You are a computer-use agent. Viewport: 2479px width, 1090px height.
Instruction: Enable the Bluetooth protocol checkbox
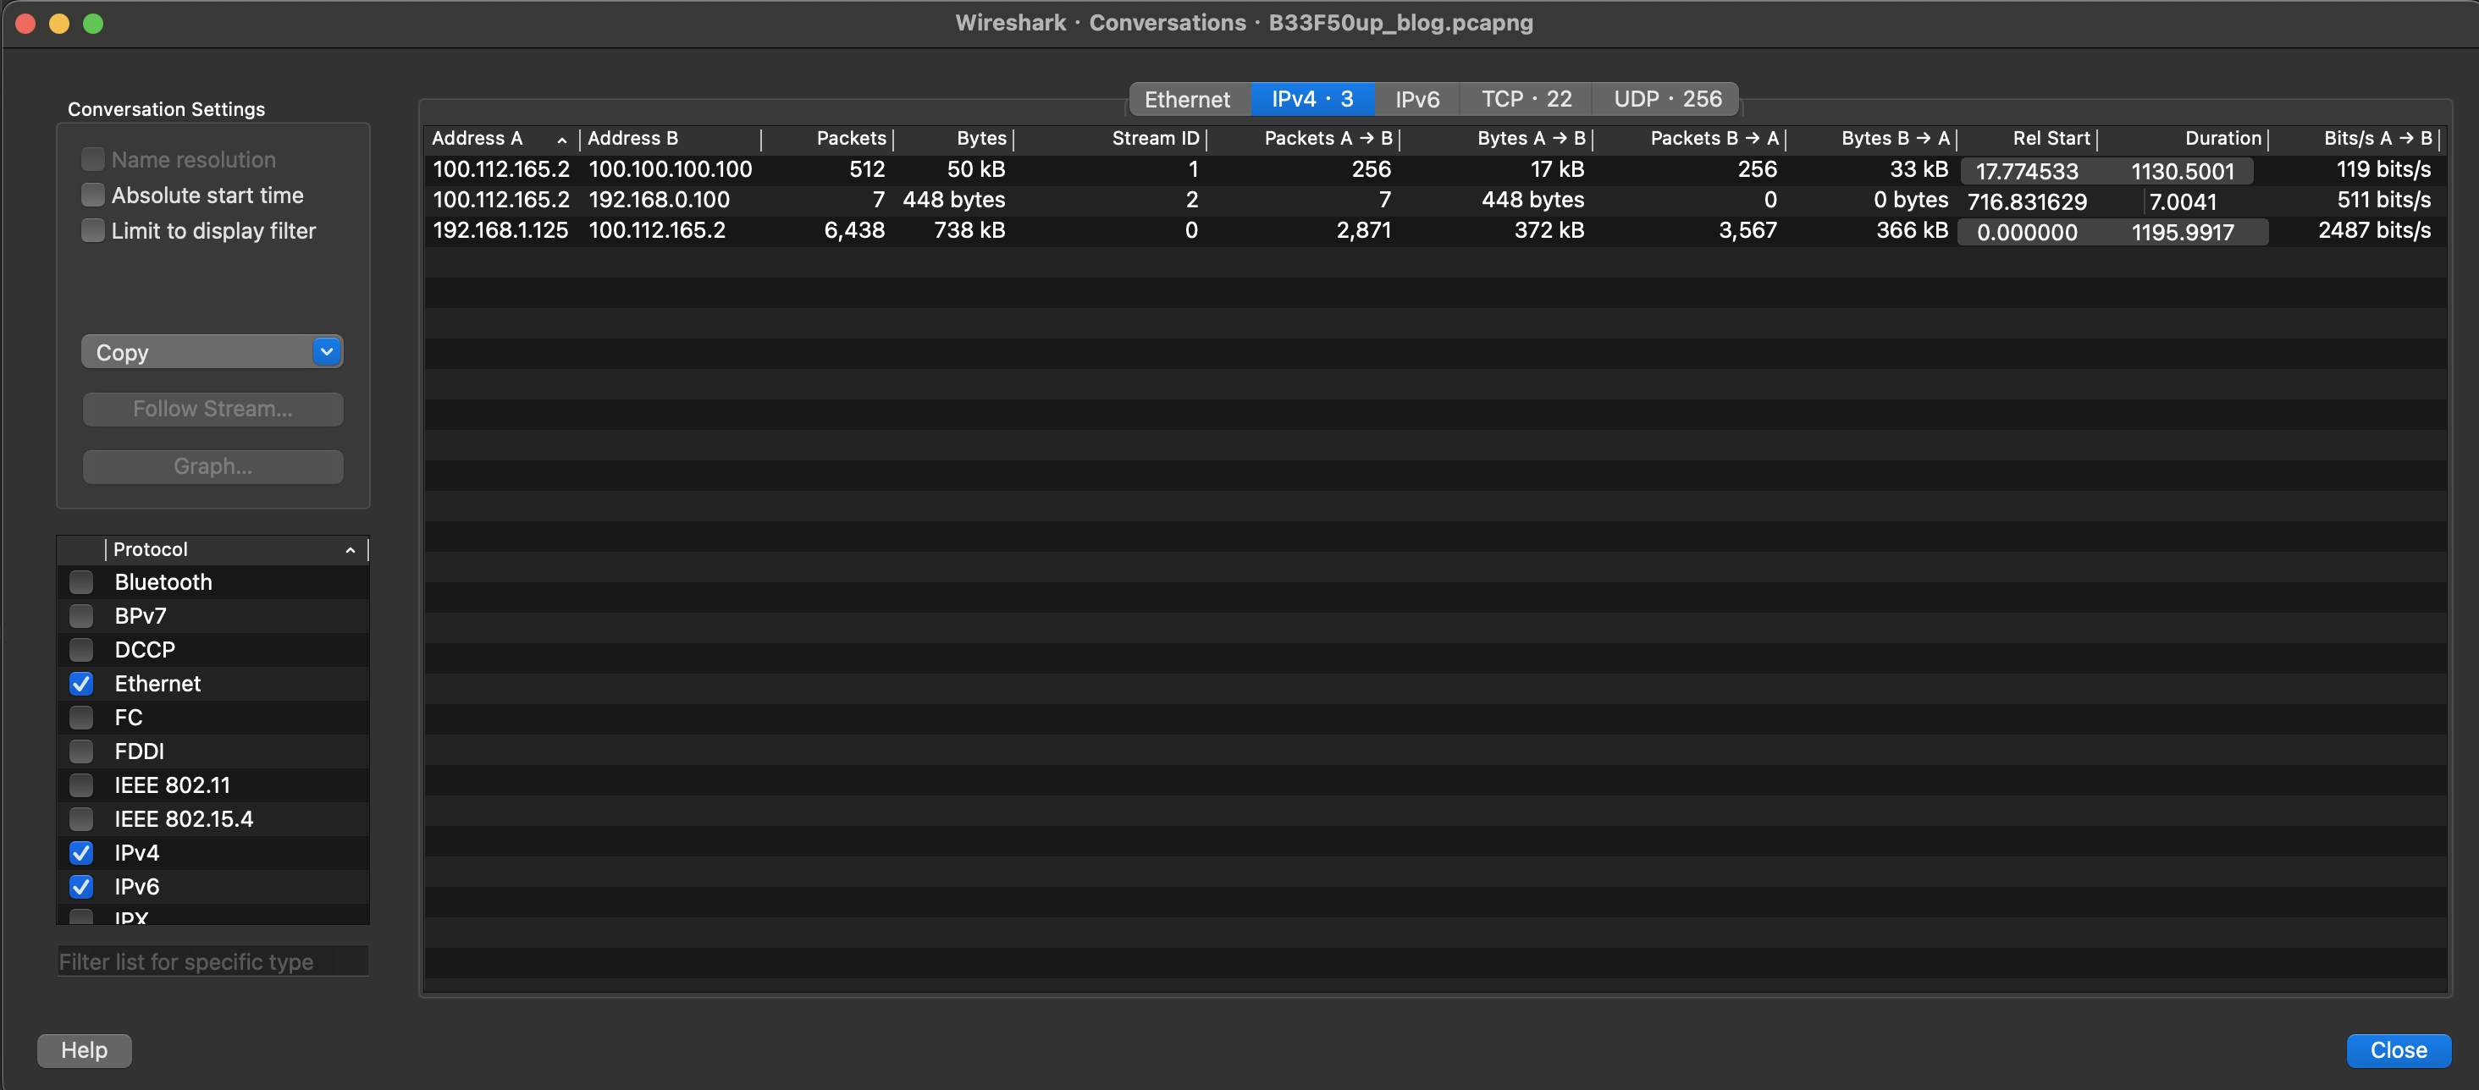82,582
